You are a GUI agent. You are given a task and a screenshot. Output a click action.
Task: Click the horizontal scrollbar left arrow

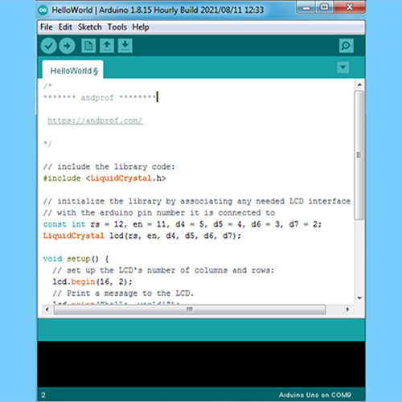[x=47, y=310]
